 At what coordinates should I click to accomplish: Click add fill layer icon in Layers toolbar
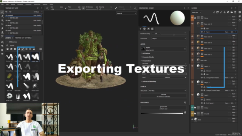[225, 12]
